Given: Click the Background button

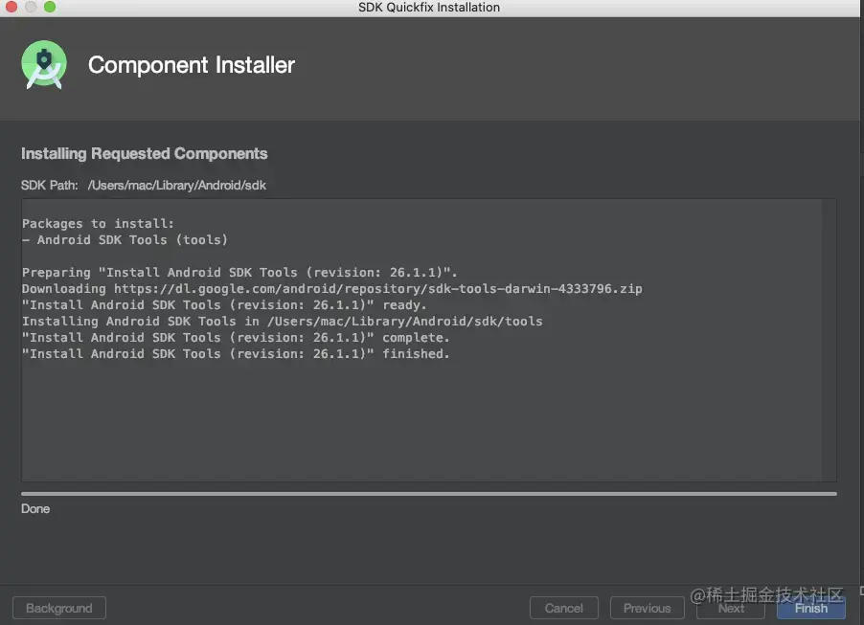Looking at the screenshot, I should (59, 608).
